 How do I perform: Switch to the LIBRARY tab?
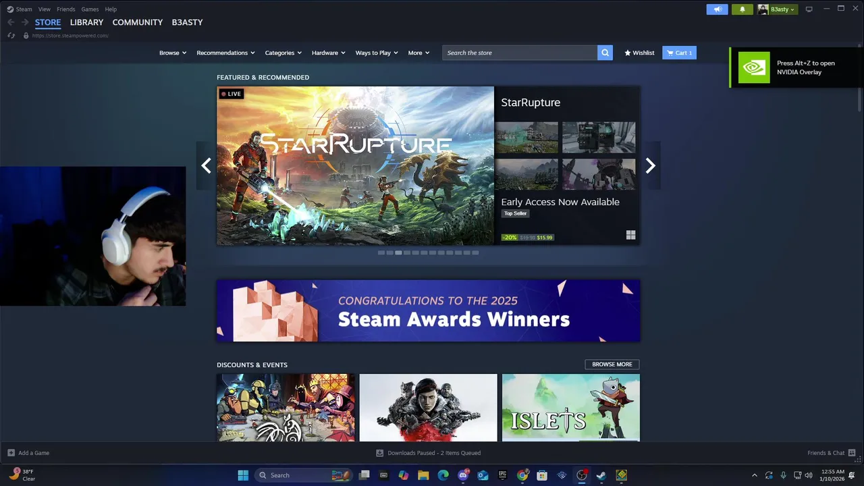click(x=86, y=22)
